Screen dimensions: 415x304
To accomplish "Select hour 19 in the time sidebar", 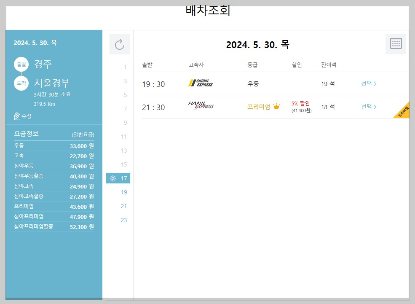I will 123,192.
